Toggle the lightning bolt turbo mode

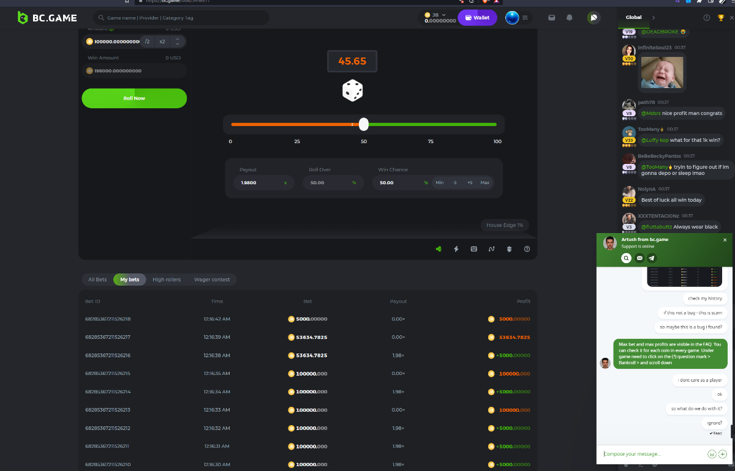tap(456, 249)
